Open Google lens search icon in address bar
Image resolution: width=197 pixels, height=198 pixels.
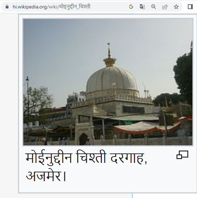click(131, 7)
